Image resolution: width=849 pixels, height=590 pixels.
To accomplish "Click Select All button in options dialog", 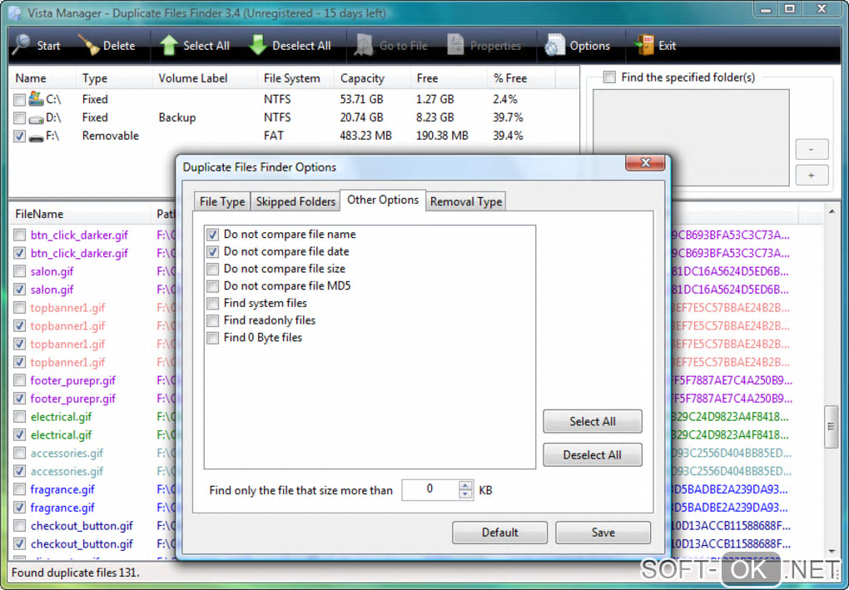I will (593, 421).
